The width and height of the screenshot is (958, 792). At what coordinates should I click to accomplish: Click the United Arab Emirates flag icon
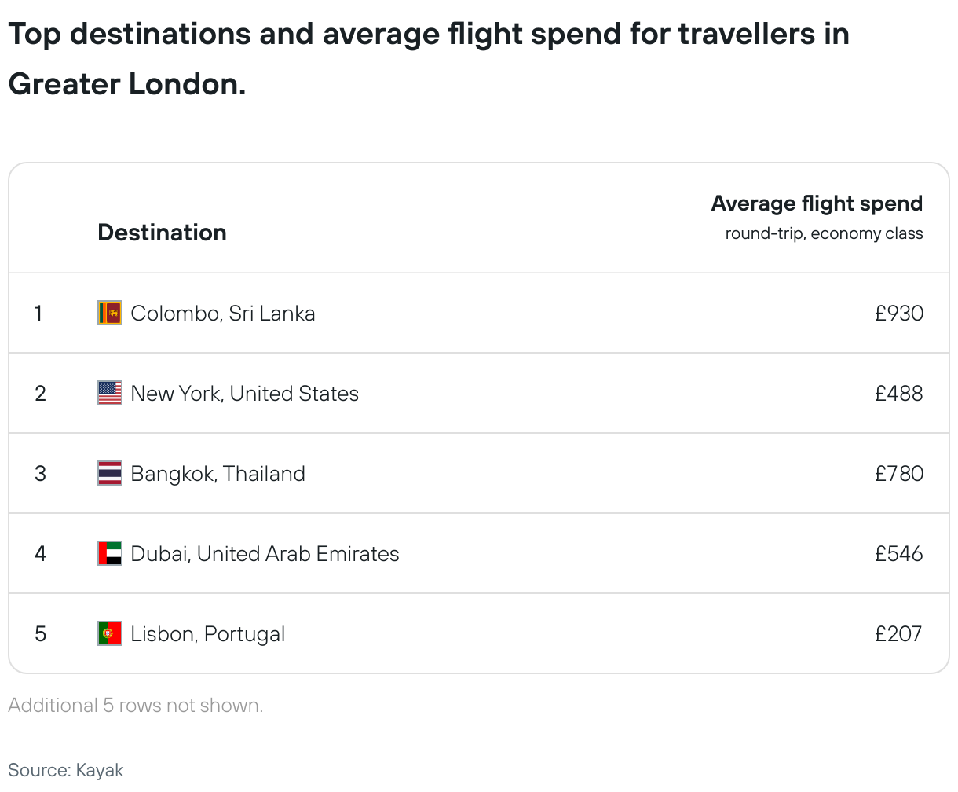110,553
